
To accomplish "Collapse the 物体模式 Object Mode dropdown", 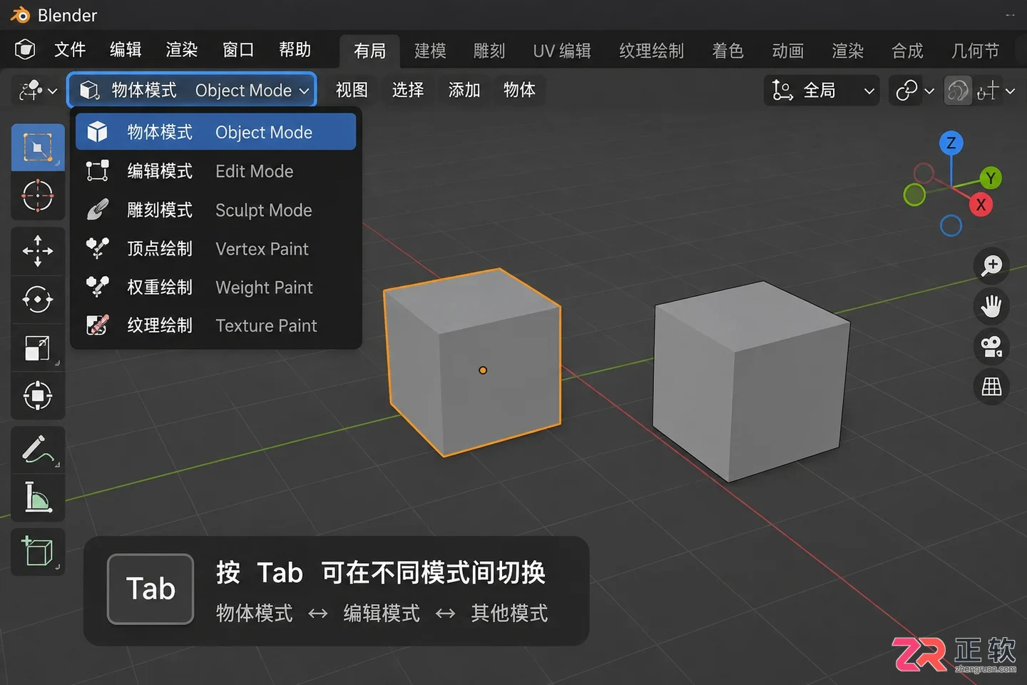I will tap(193, 91).
